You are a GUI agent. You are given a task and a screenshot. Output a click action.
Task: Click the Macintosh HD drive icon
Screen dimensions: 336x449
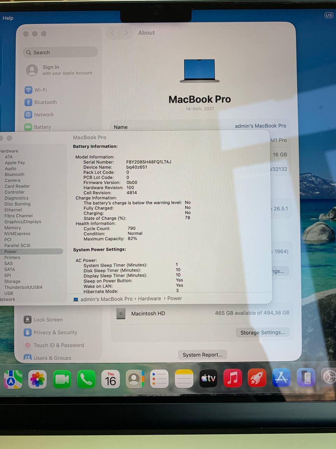(x=121, y=314)
